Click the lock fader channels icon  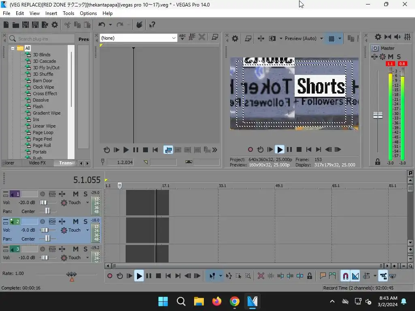pyautogui.click(x=378, y=162)
